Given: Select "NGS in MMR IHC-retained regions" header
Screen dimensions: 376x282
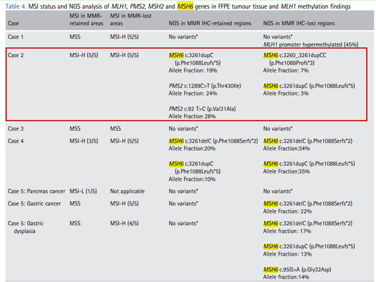Looking at the screenshot, I should [211, 24].
